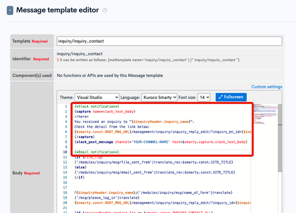The height and width of the screenshot is (213, 296).
Task: Click the back arrow icon beside title
Action: 10,10
